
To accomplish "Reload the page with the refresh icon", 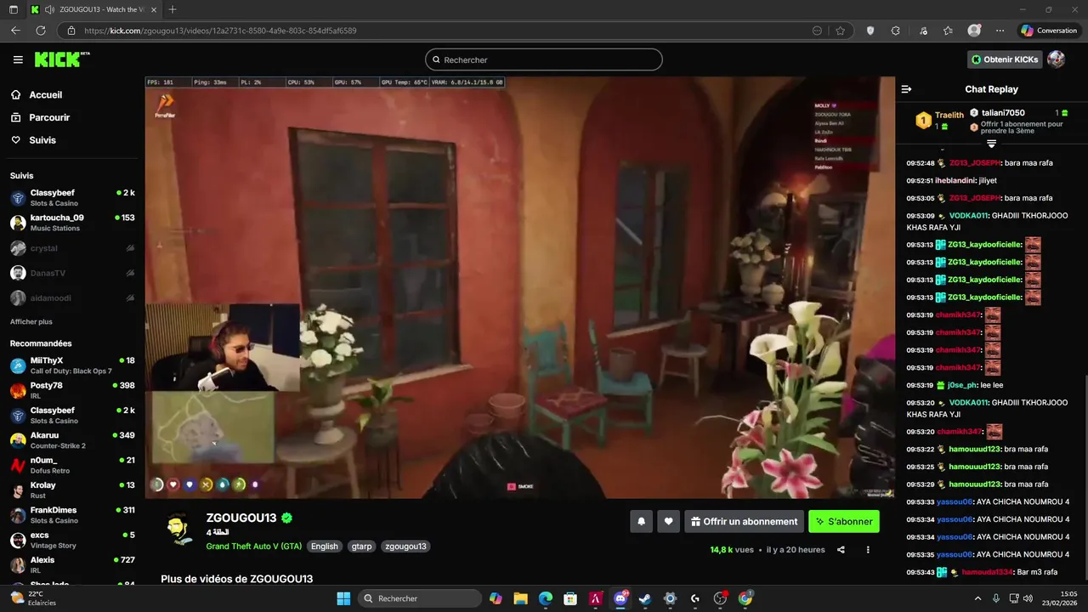I will [40, 31].
